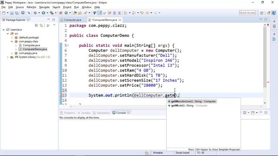278x156 pixels.
Task: Open the Window menu
Action: tap(86, 7)
